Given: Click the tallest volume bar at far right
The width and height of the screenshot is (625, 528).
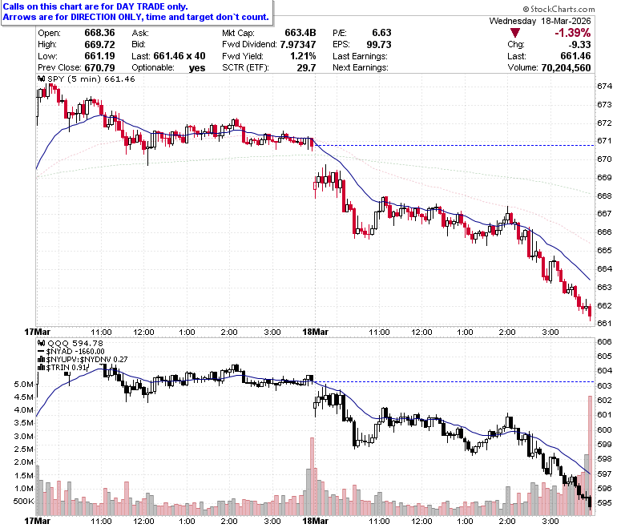Looking at the screenshot, I should pyautogui.click(x=590, y=455).
